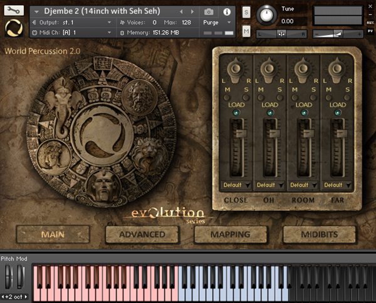Switch to the ADVANCED tab
The image size is (376, 303).
(x=142, y=234)
